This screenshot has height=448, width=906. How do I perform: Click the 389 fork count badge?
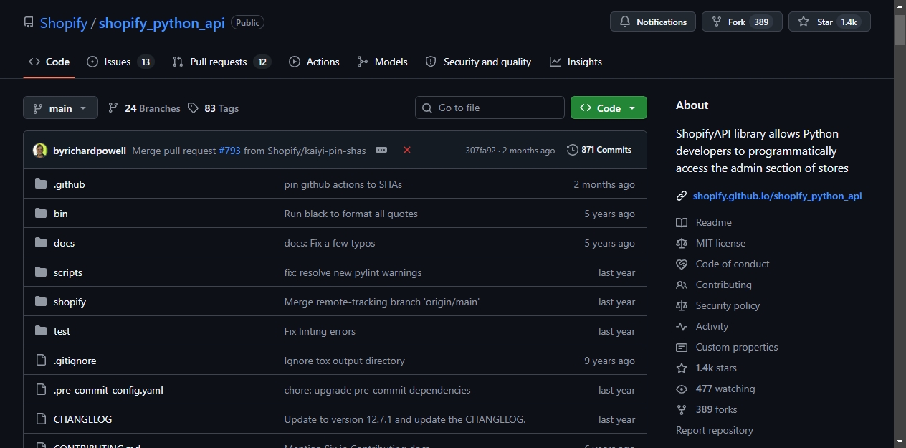(x=761, y=22)
